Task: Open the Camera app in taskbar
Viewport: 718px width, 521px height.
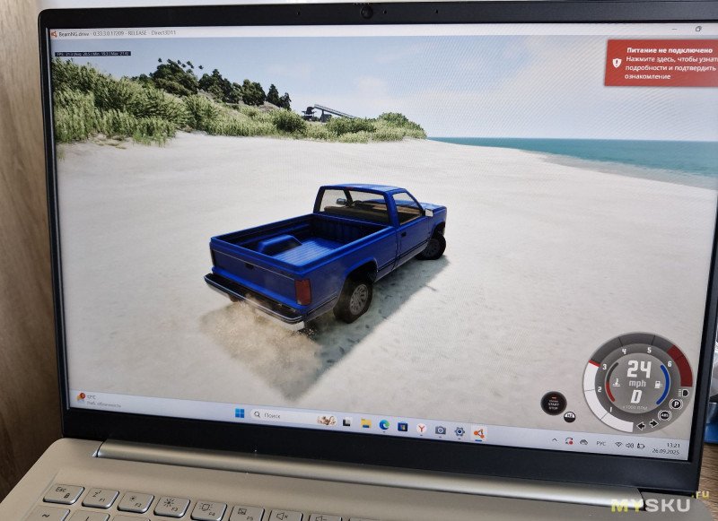Action: pos(440,430)
